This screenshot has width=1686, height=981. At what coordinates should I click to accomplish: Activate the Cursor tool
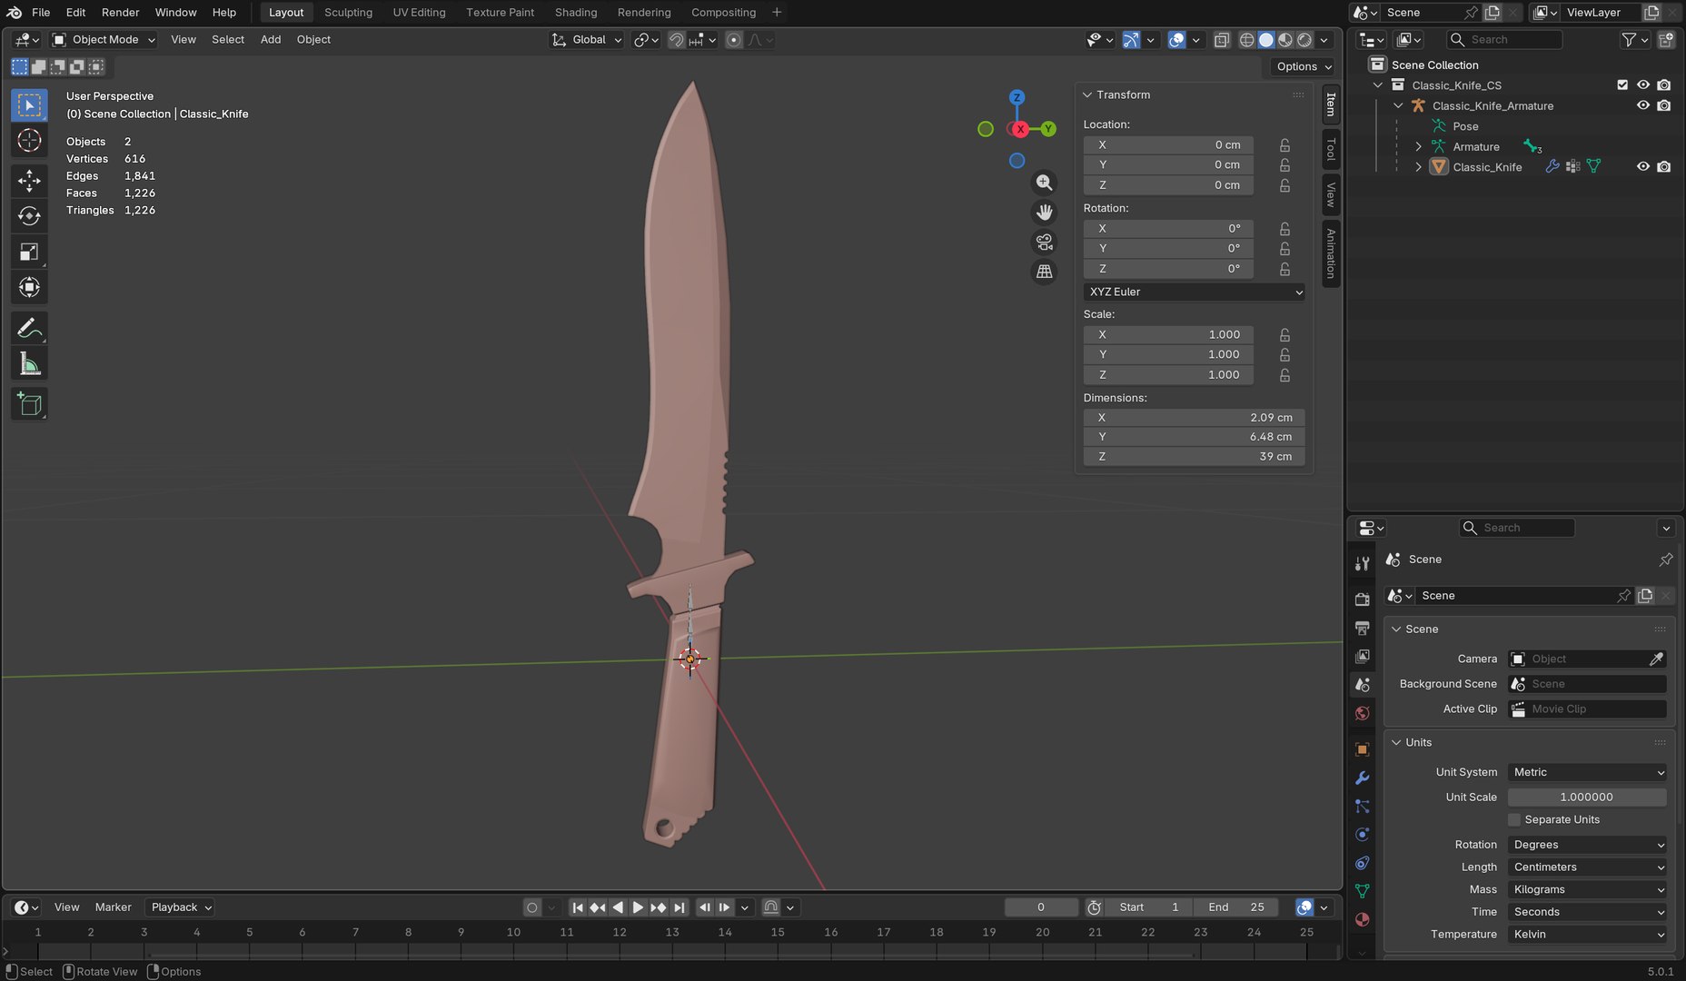point(29,140)
